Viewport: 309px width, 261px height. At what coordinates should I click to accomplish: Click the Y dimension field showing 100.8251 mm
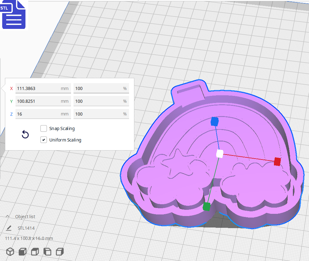43,101
